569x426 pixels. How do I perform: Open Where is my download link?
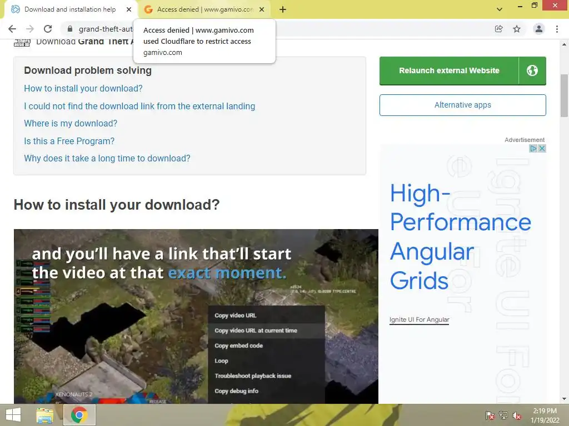pyautogui.click(x=71, y=124)
